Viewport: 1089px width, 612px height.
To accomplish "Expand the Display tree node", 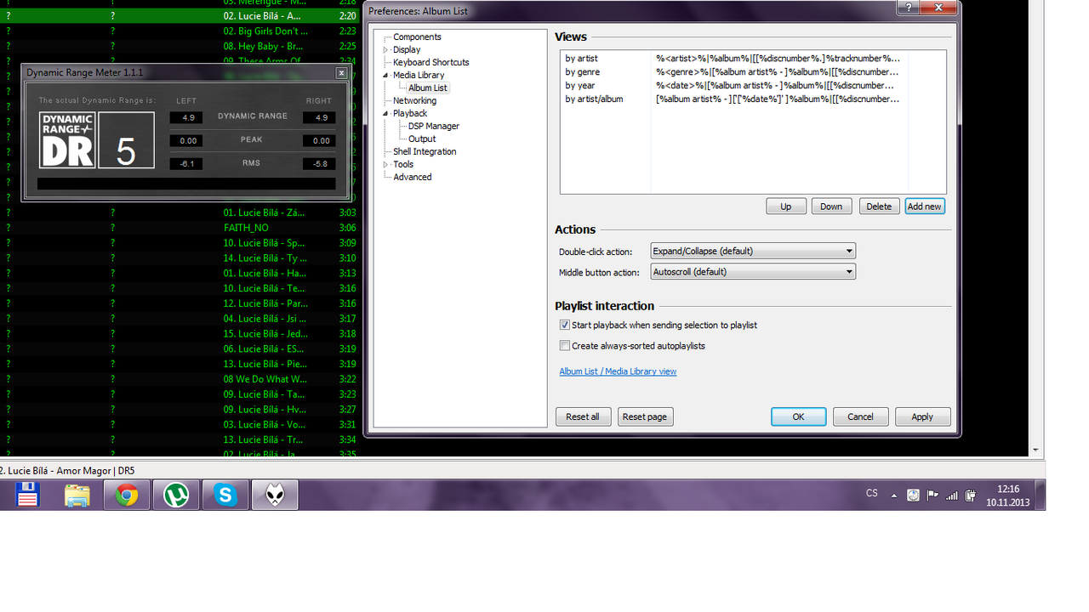I will (385, 50).
